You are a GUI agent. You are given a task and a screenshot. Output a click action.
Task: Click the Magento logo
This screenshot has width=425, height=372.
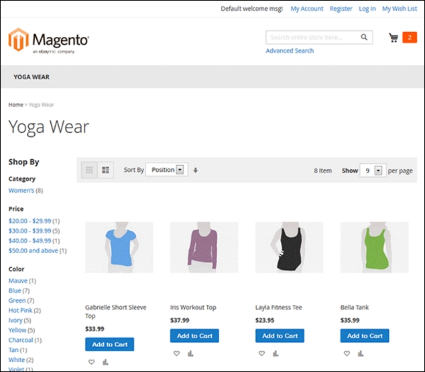[x=48, y=40]
